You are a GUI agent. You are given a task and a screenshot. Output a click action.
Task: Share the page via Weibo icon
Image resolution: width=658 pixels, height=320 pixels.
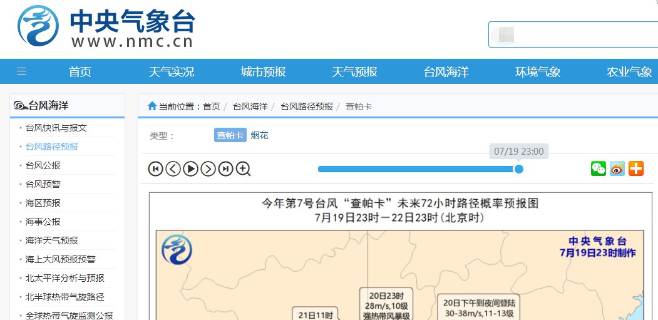click(617, 168)
